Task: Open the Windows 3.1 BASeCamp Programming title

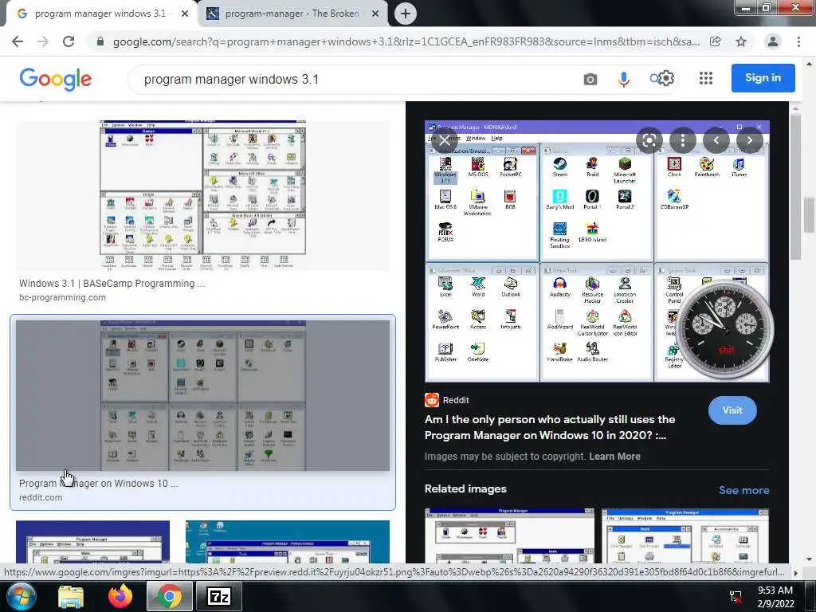Action: point(112,284)
